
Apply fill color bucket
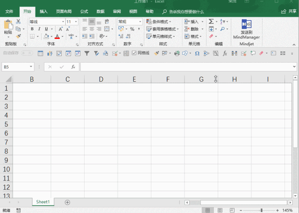(x=46, y=36)
